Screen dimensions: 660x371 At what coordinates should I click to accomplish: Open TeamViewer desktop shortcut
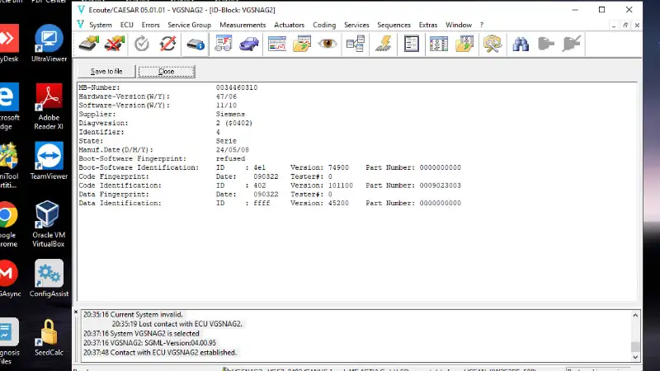pos(49,162)
